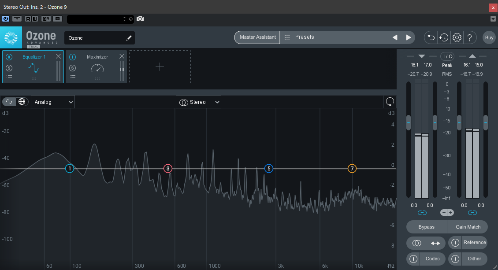Switch to the globe all-bands view icon
498x270 pixels.
click(x=22, y=102)
